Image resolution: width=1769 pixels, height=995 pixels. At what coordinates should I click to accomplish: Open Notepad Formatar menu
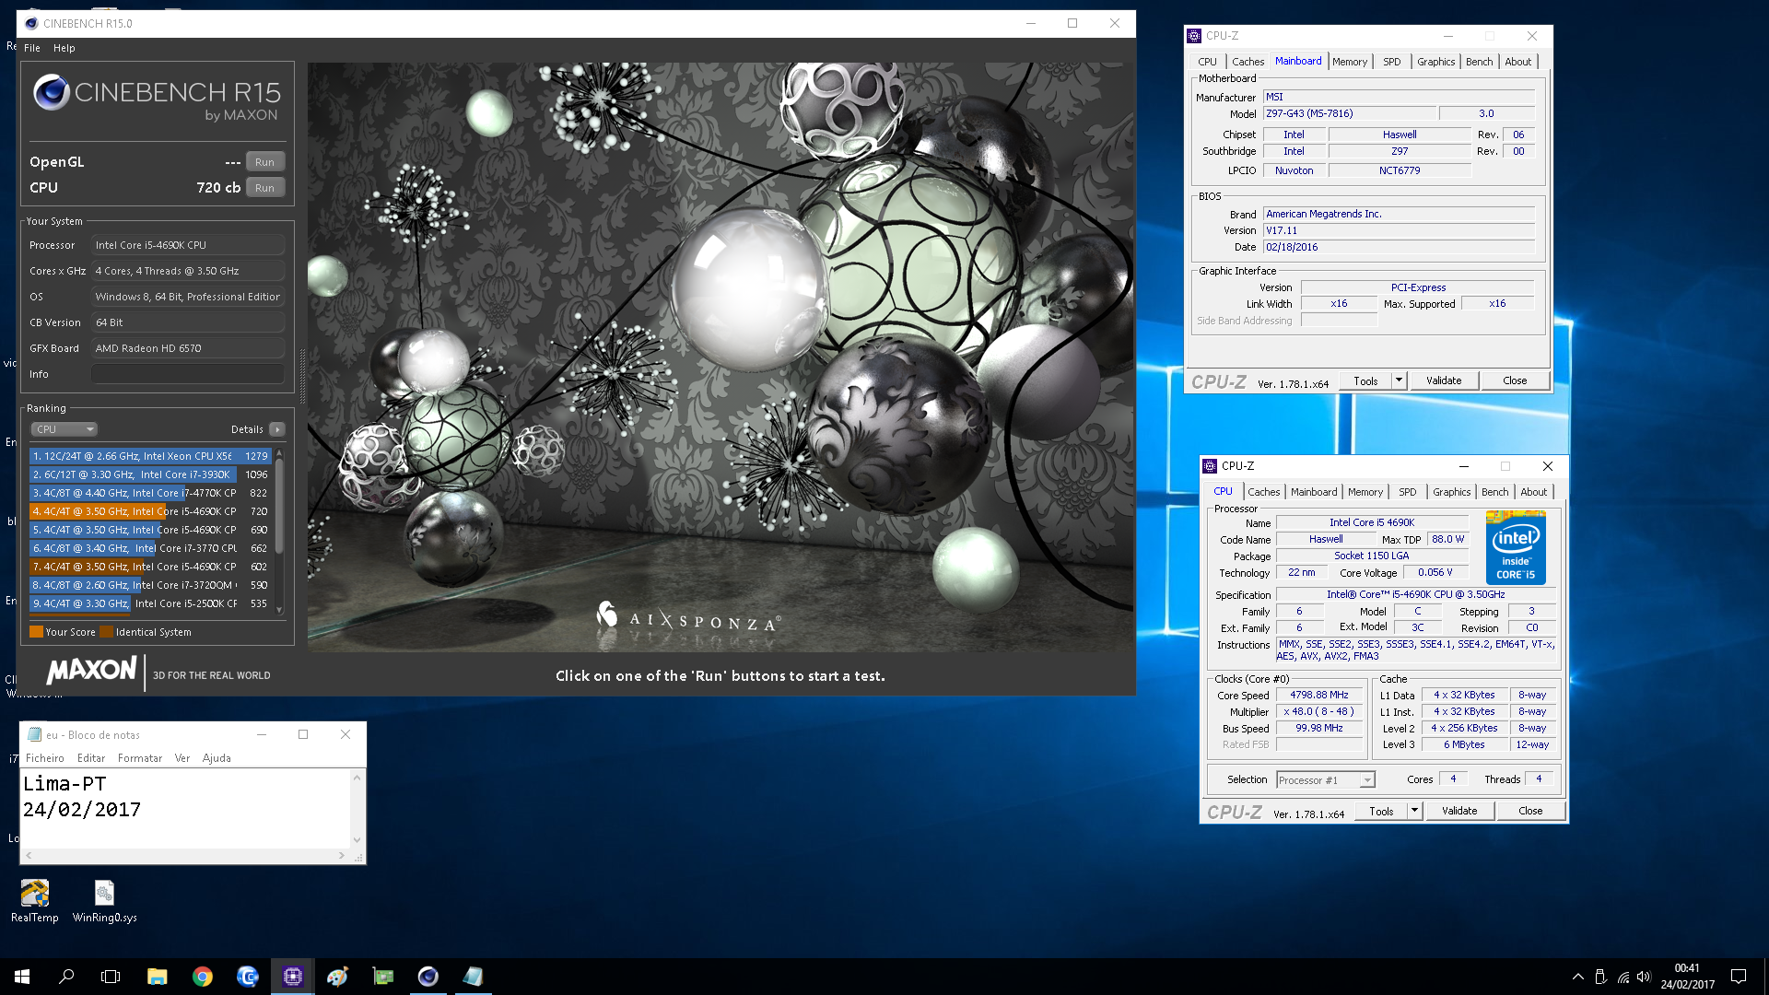(x=140, y=758)
